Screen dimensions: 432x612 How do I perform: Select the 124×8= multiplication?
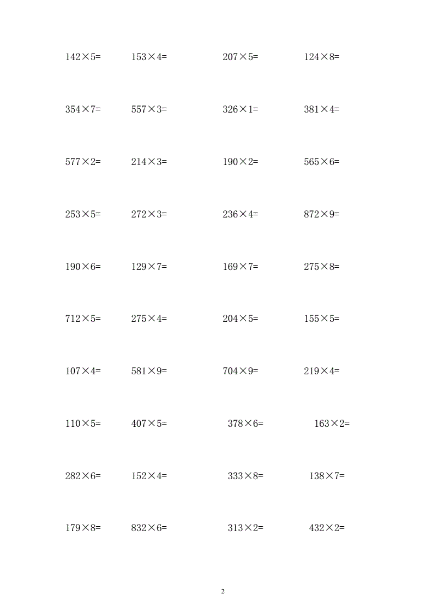click(322, 57)
